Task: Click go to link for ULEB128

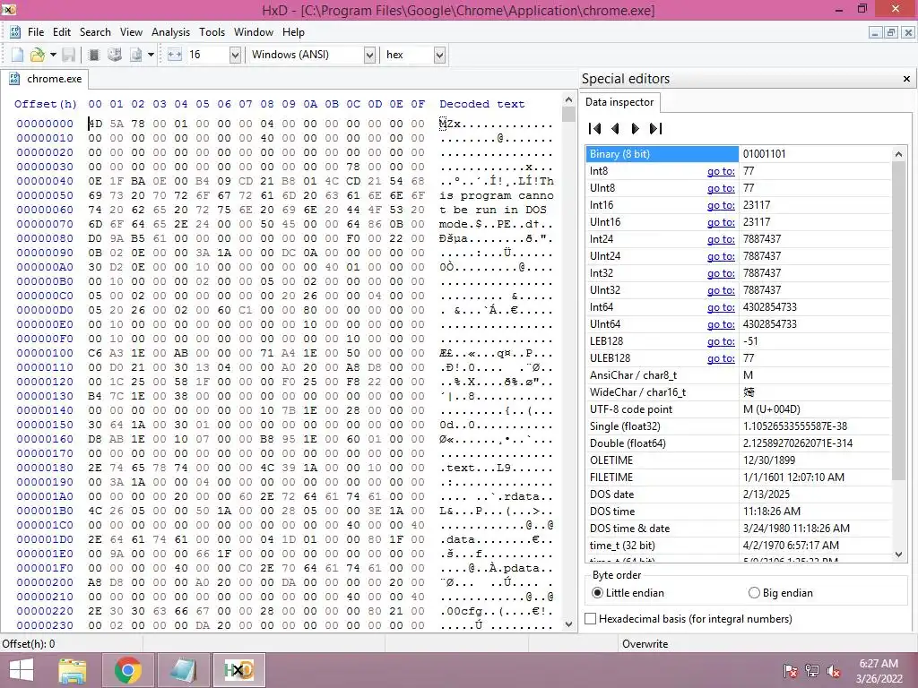Action: (721, 358)
